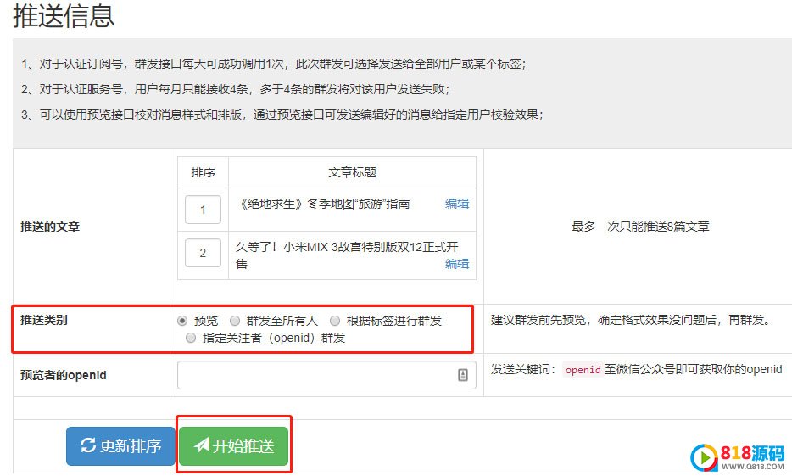Click the 预览者的openid text input
The height and width of the screenshot is (476, 792).
[326, 375]
